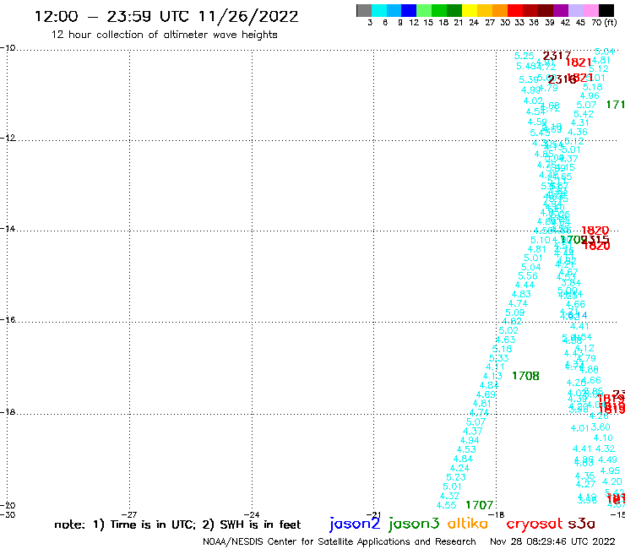
Task: Click the green '1707' time label
Action: point(480,505)
